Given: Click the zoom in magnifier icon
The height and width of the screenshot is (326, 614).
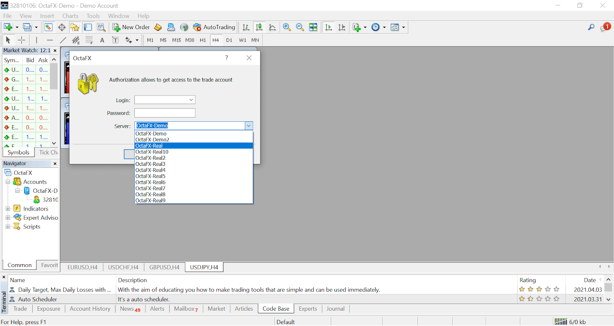Looking at the screenshot, I should pyautogui.click(x=287, y=27).
